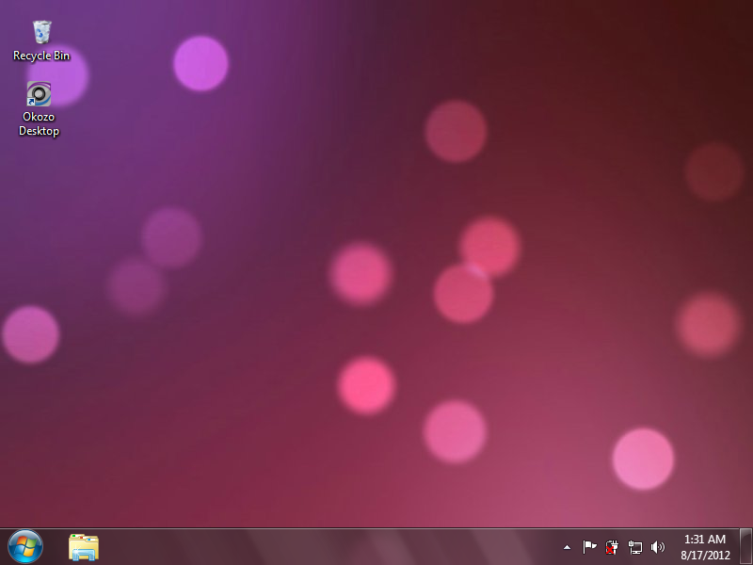Click the Show Desktop button strip
753x565 pixels.
click(x=745, y=547)
